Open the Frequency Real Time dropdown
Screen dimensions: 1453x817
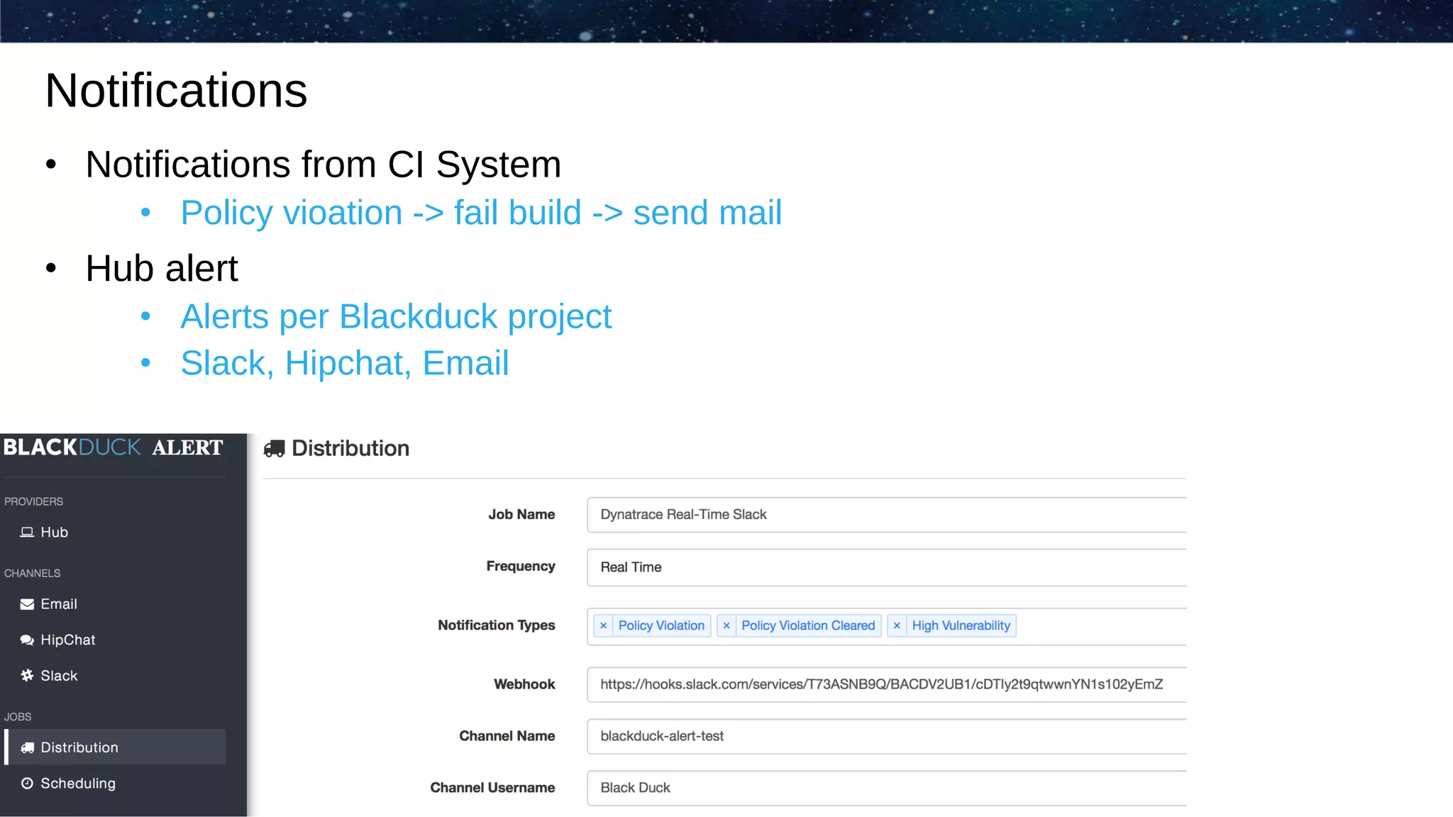[887, 567]
